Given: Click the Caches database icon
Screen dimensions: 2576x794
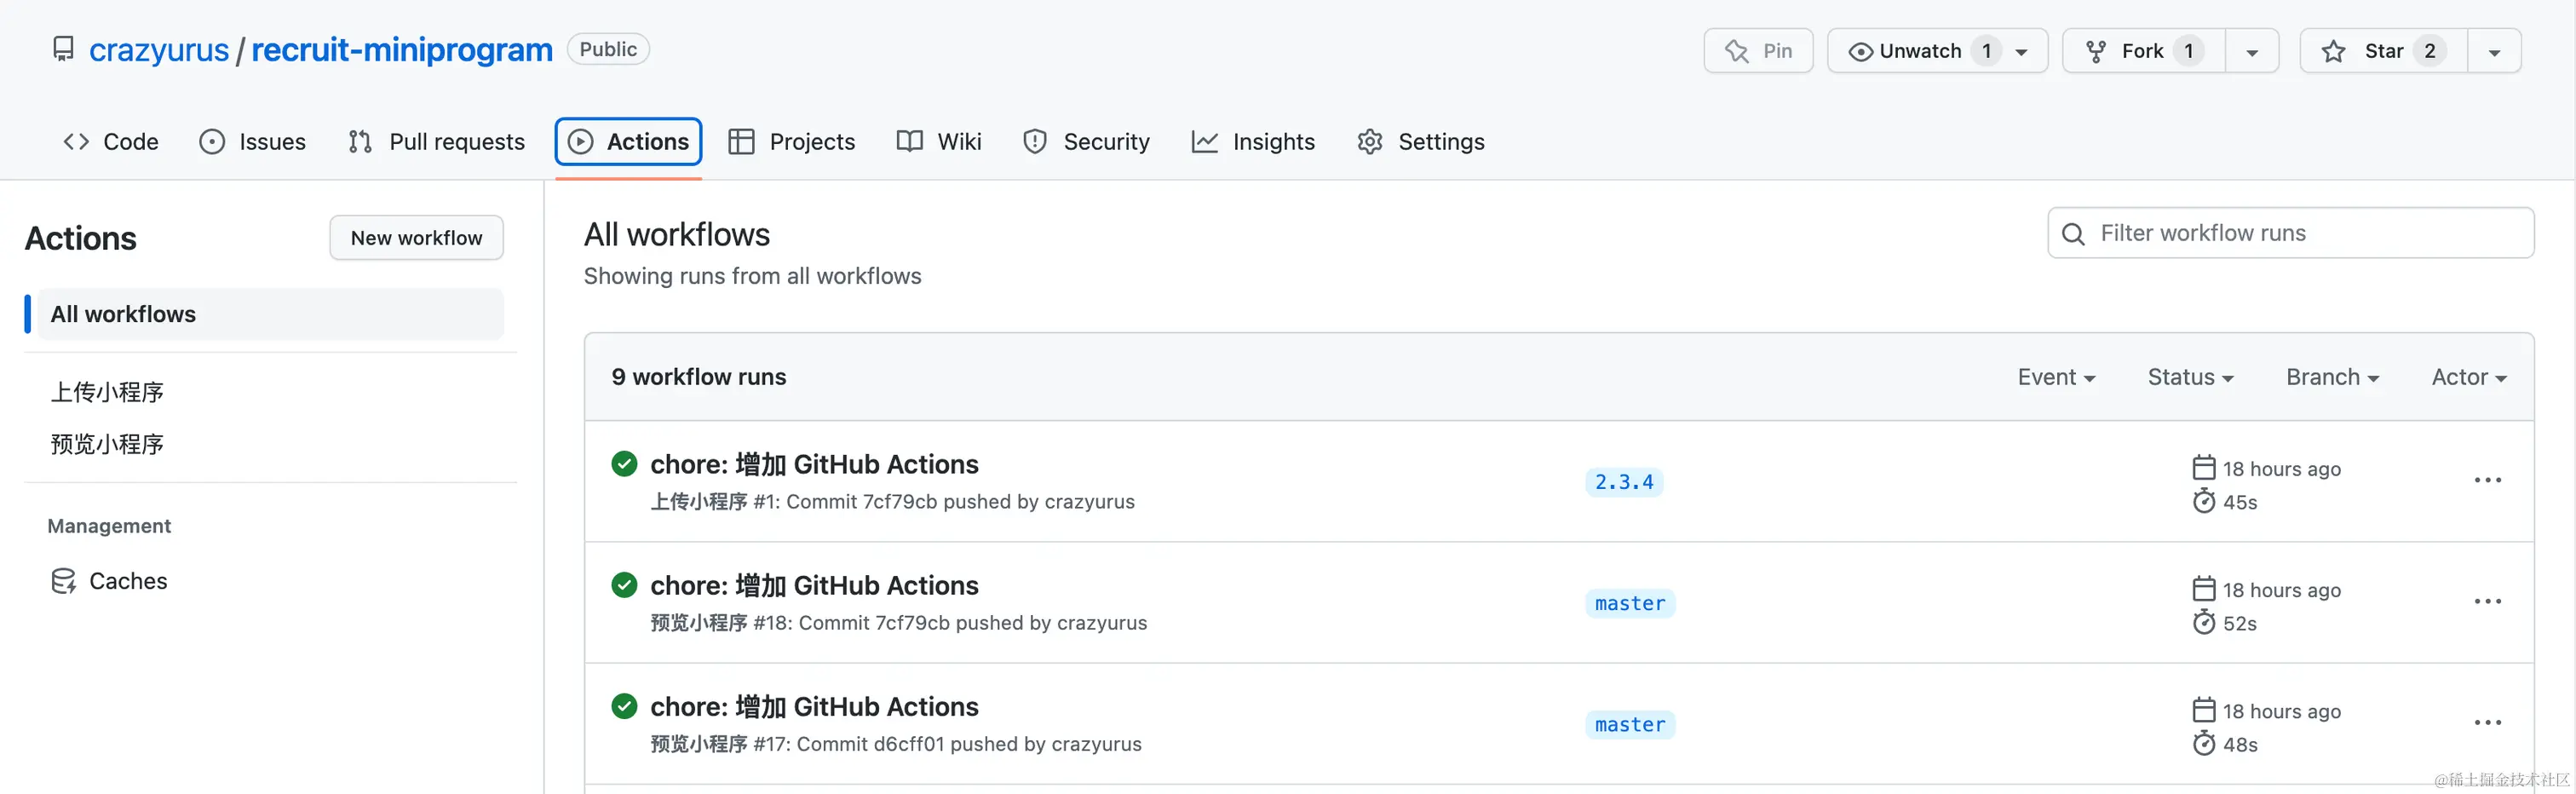Looking at the screenshot, I should point(63,581).
